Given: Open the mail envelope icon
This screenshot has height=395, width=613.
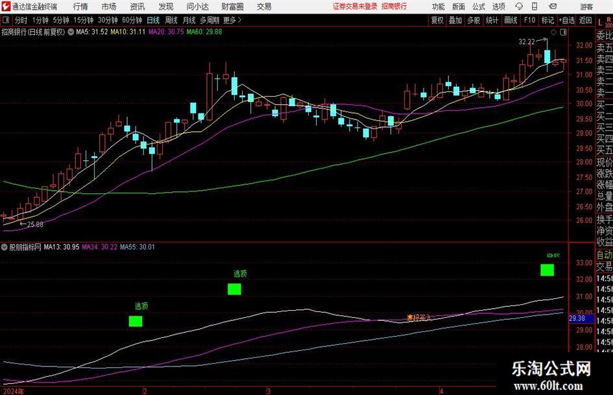Looking at the screenshot, I should 553,6.
